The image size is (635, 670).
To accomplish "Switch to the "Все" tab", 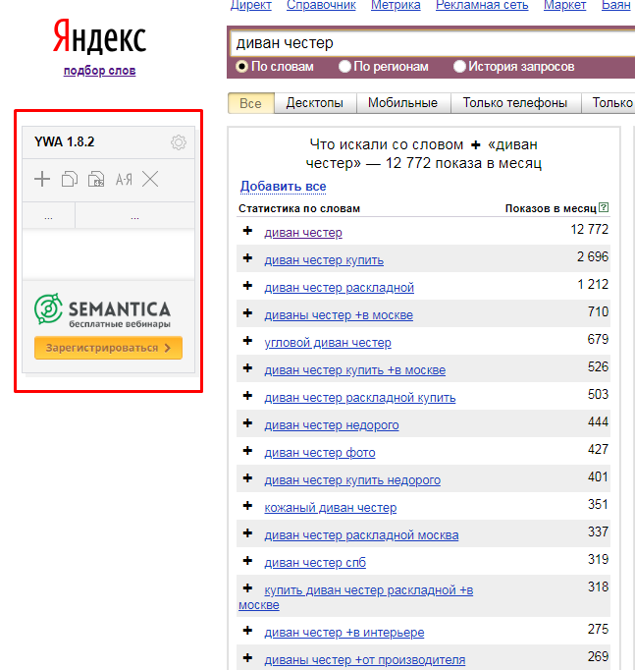I will pos(251,103).
